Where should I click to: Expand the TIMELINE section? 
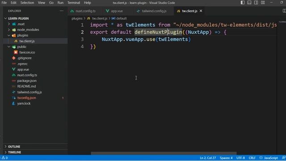tap(35, 152)
